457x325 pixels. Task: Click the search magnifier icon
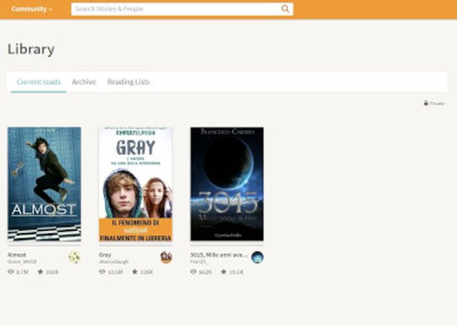(x=285, y=9)
